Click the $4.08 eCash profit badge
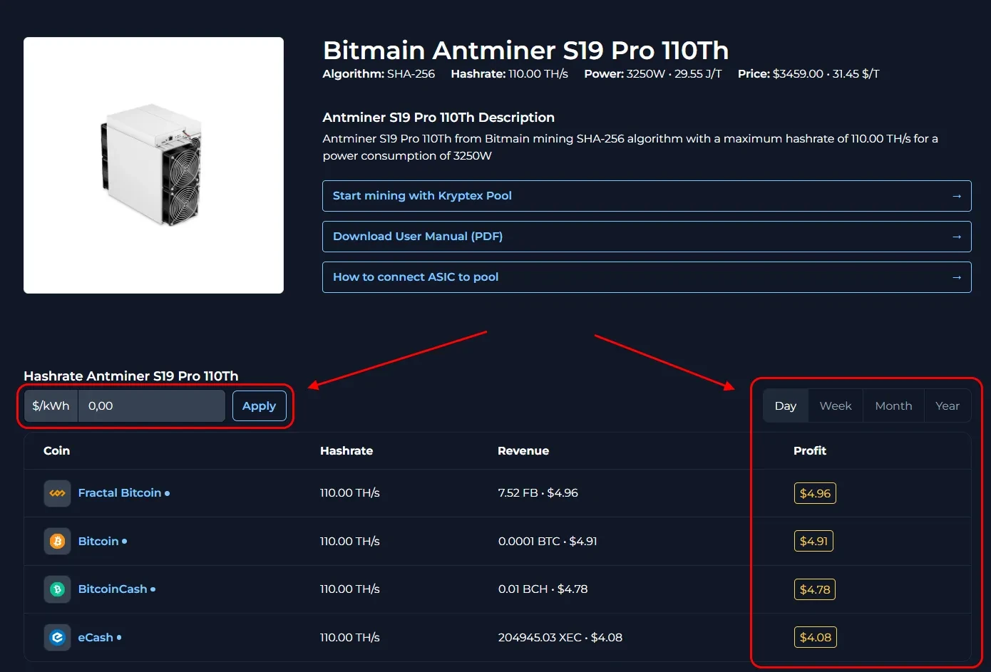 tap(815, 637)
